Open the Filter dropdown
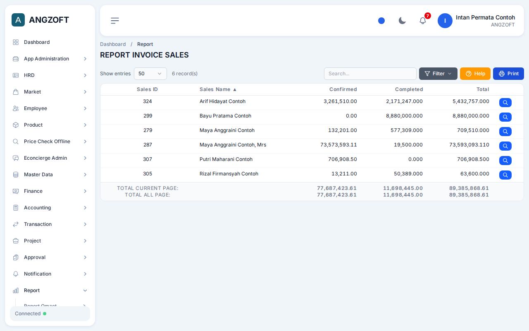The image size is (529, 331). click(x=438, y=74)
